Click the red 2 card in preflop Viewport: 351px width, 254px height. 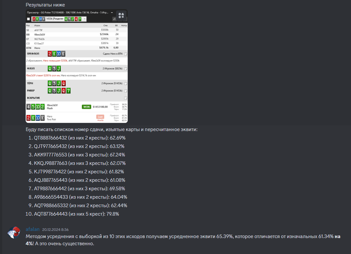(50, 54)
